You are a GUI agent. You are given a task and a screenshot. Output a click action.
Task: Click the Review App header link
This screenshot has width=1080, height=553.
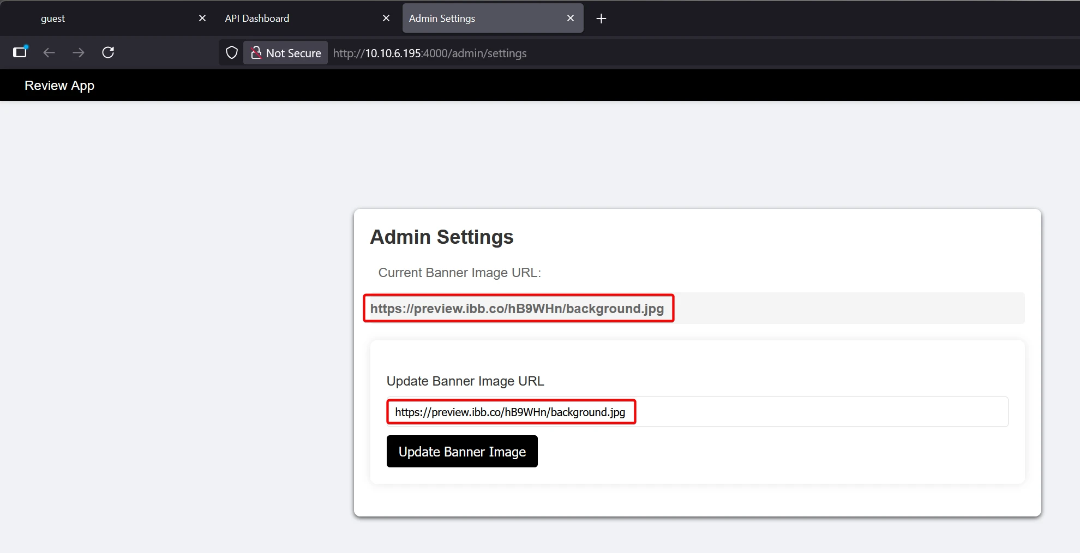(x=59, y=86)
